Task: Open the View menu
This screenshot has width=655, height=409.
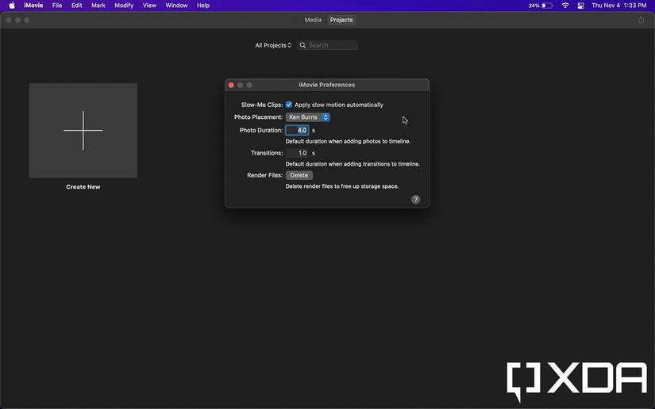Action: [149, 6]
